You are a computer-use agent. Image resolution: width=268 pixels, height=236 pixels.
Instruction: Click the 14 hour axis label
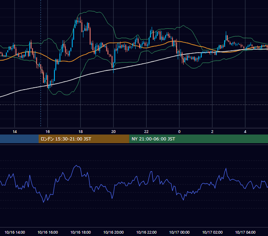pos(15,132)
